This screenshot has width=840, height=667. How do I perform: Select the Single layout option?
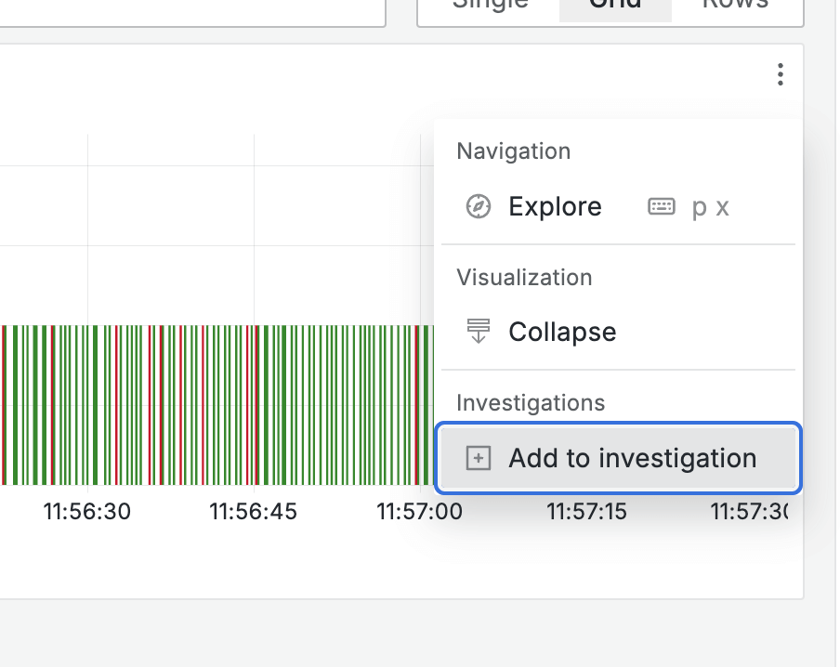[x=490, y=6]
